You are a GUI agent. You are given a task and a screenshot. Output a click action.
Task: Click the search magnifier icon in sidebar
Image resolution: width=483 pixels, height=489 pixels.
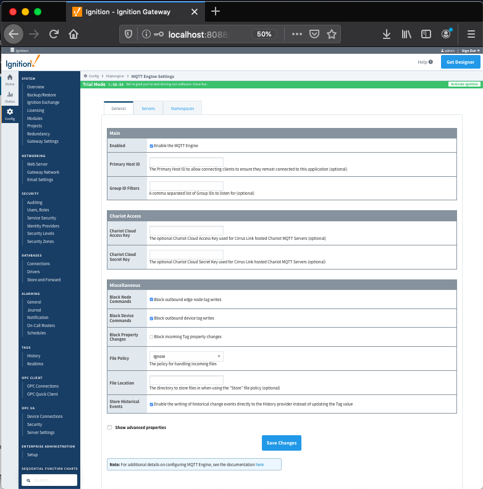point(28,480)
